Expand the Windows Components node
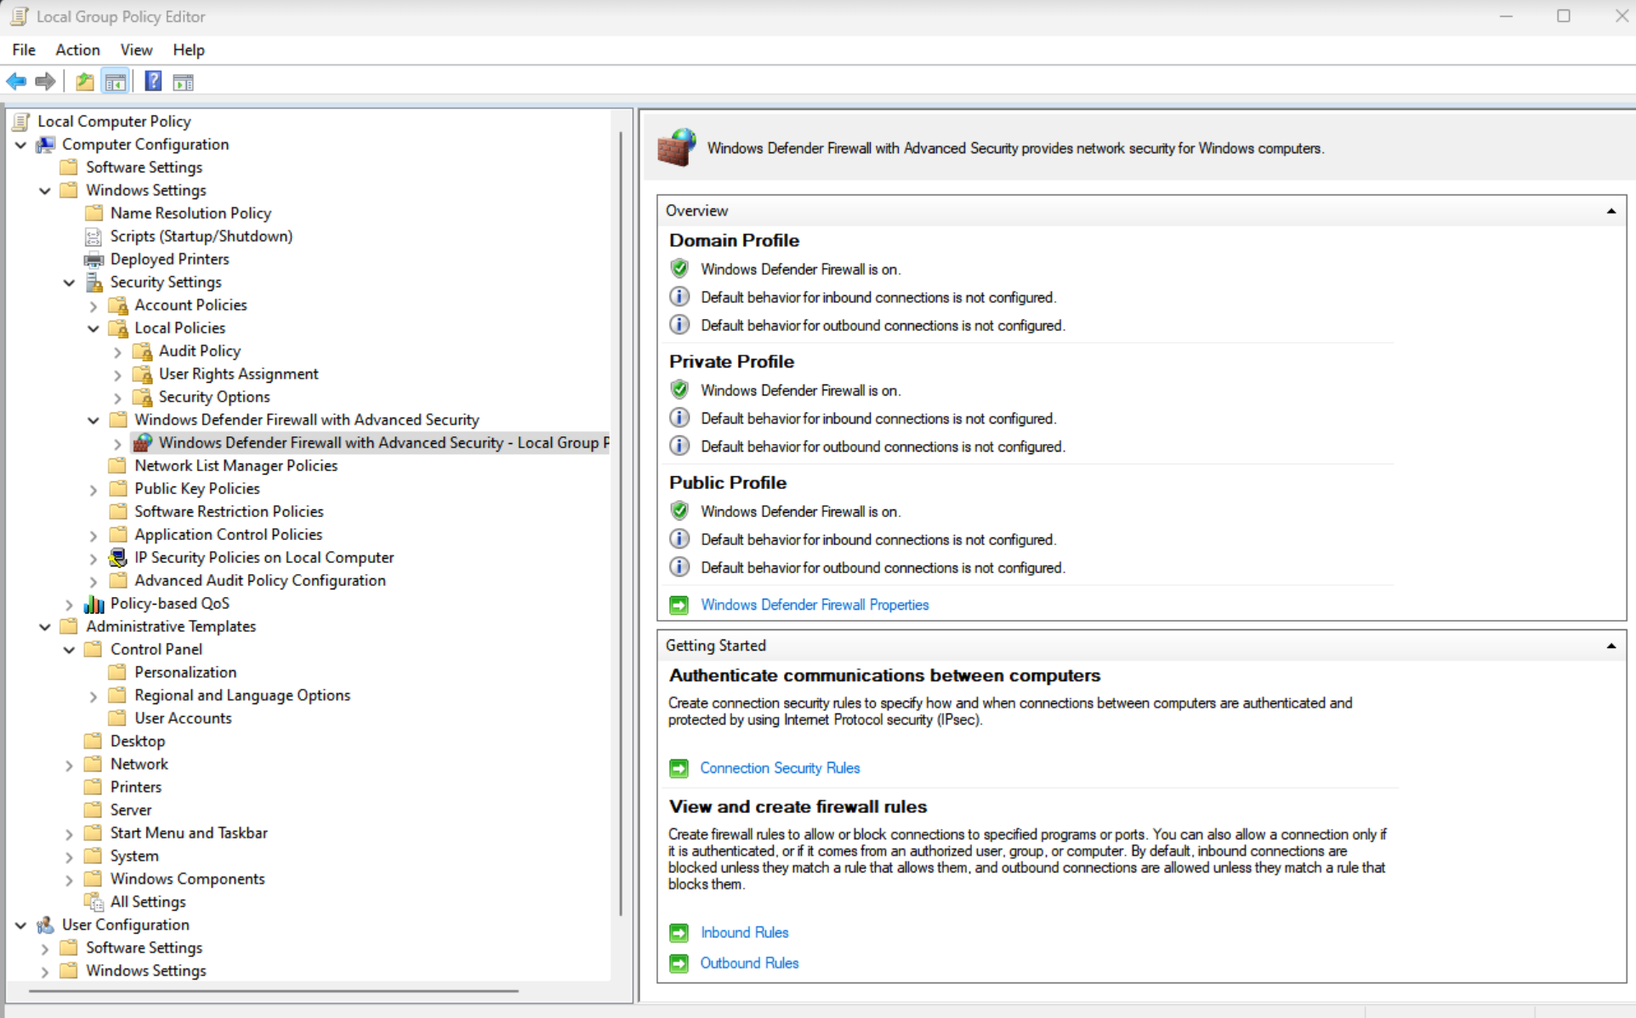Screen dimensions: 1636x1018 click(69, 879)
